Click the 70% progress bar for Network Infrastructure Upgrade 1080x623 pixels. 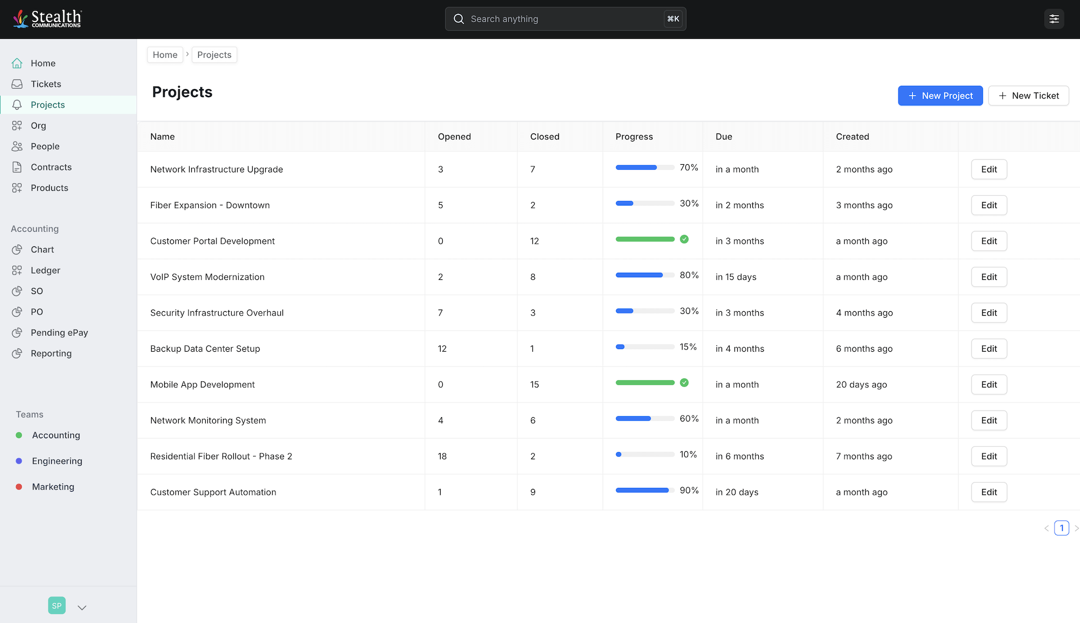(644, 167)
